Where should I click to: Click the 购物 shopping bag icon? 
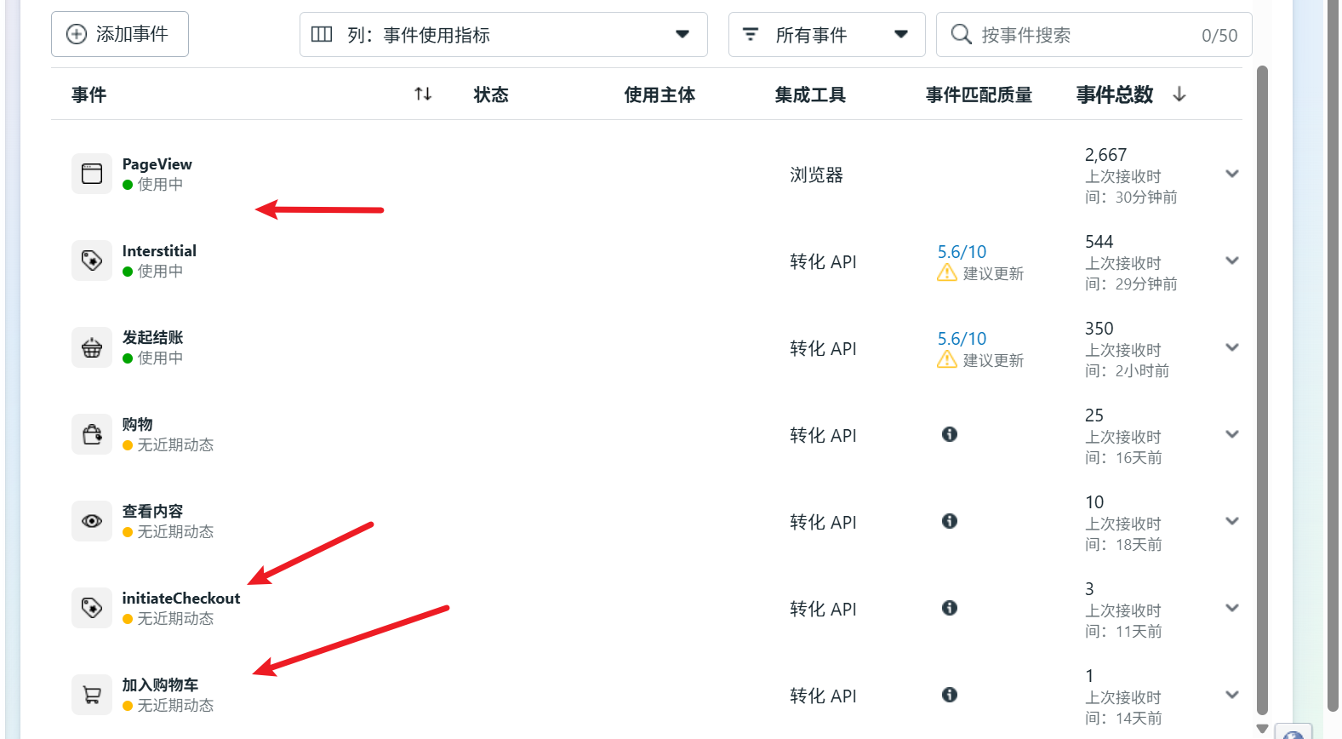click(x=92, y=434)
